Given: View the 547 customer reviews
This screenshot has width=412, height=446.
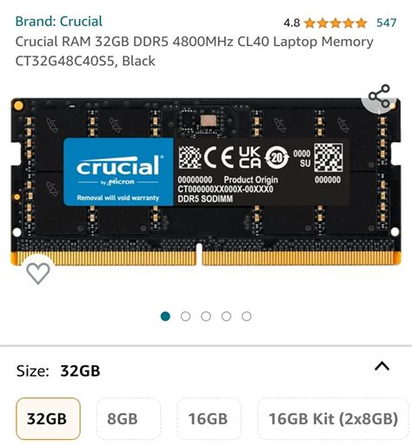Looking at the screenshot, I should 386,23.
